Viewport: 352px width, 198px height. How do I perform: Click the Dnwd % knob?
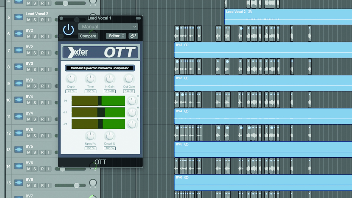tap(110, 136)
